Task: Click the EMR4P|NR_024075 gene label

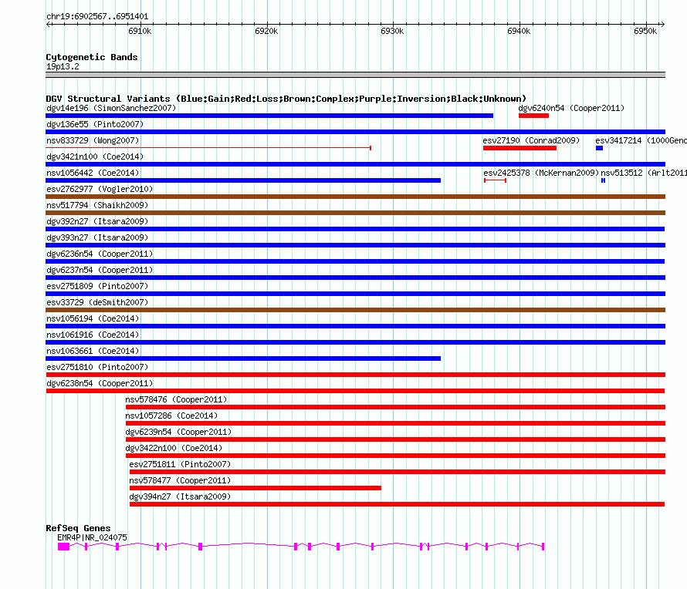Action: click(x=92, y=537)
